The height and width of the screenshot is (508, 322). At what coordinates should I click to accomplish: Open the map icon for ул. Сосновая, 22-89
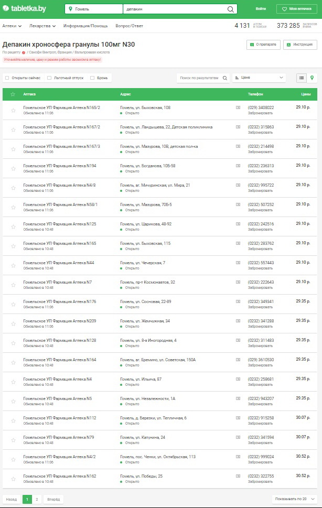238,301
